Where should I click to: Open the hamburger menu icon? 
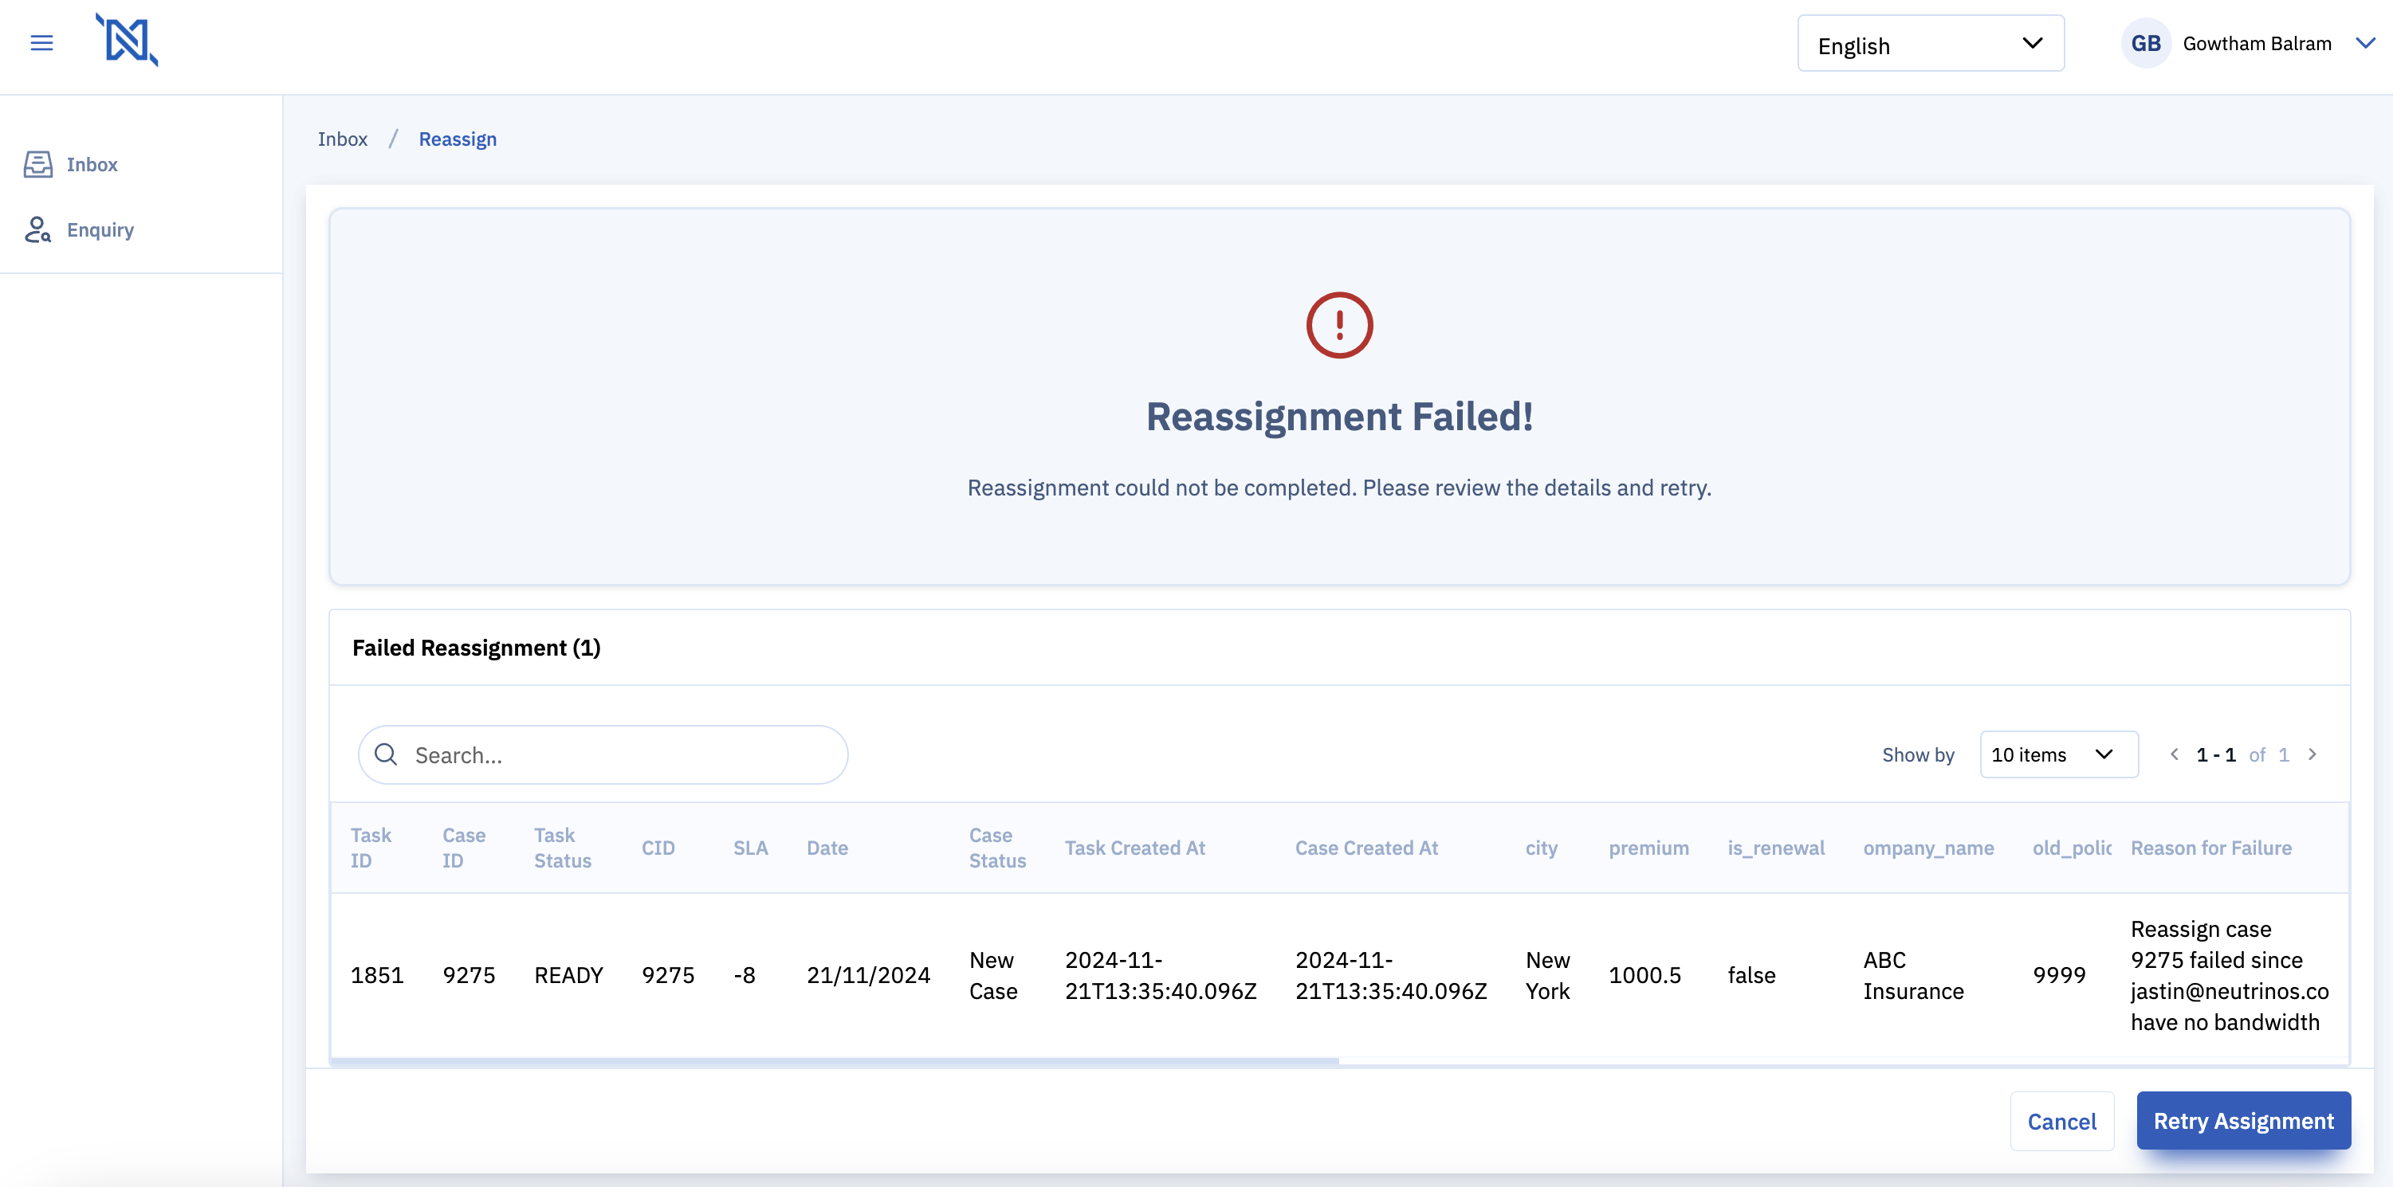[41, 43]
